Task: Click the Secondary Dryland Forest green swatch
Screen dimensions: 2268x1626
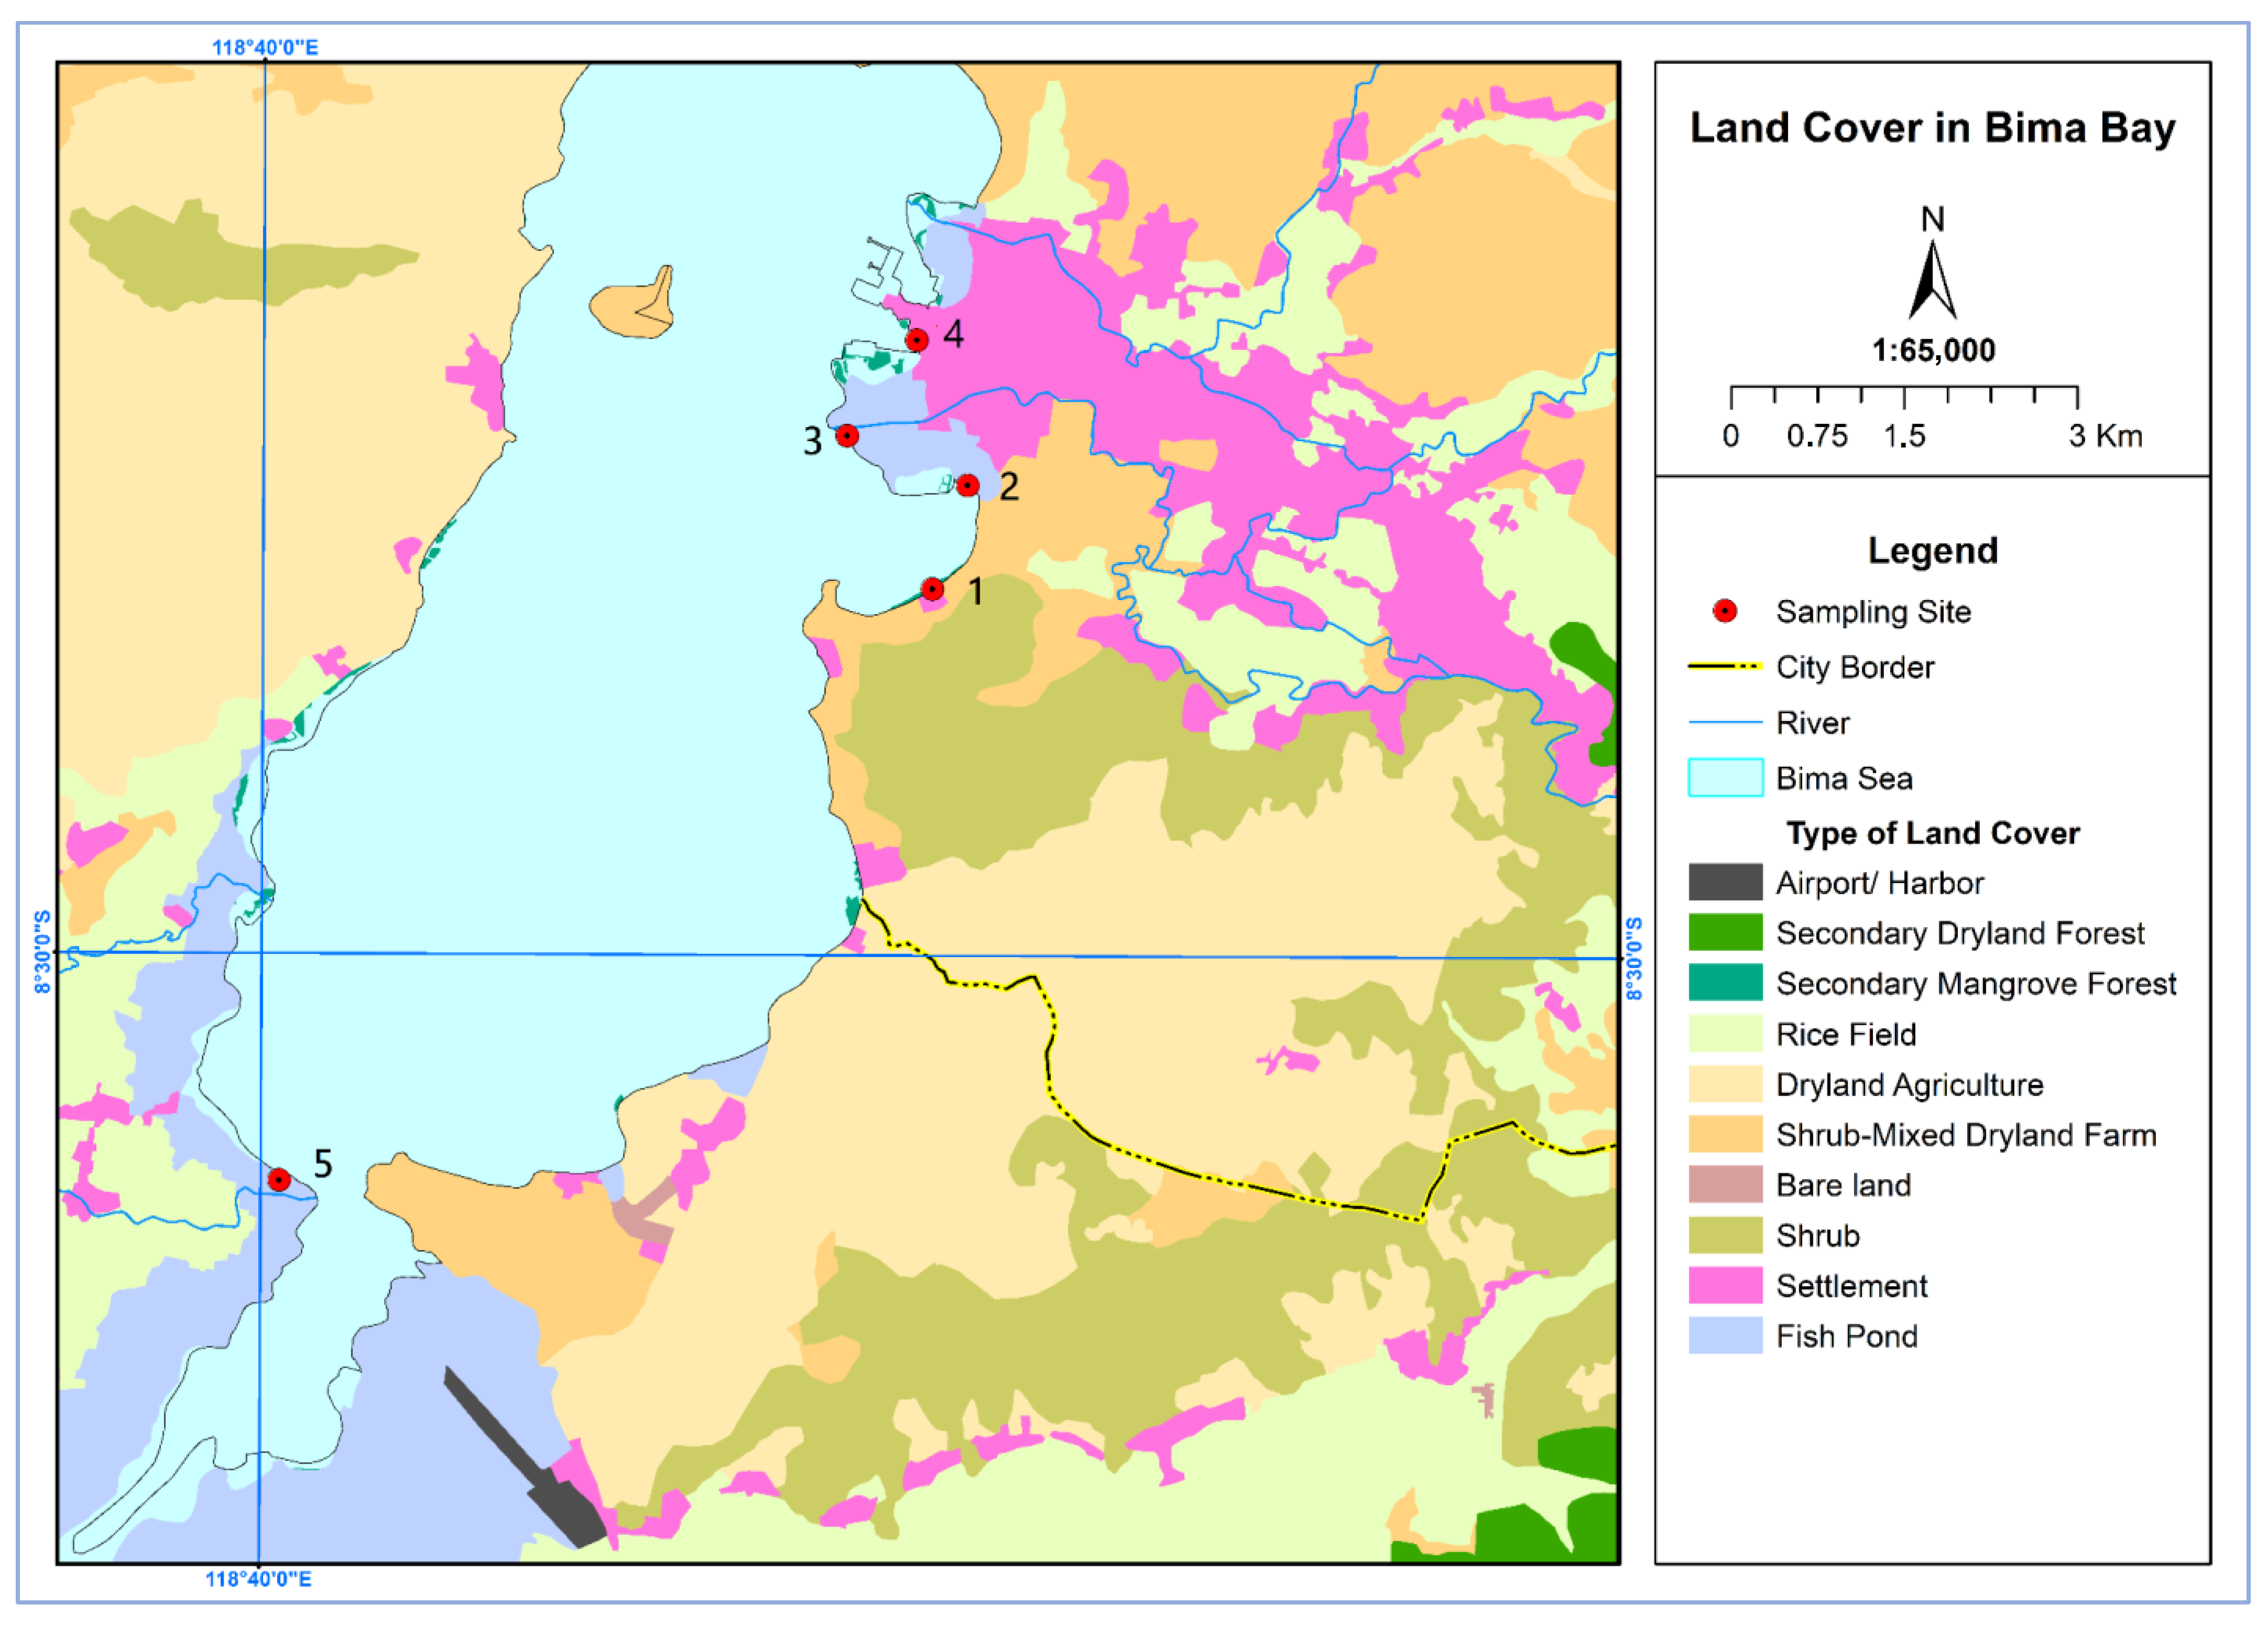Action: [x=1725, y=932]
